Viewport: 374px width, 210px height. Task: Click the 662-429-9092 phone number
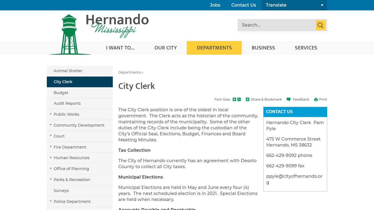(289, 155)
